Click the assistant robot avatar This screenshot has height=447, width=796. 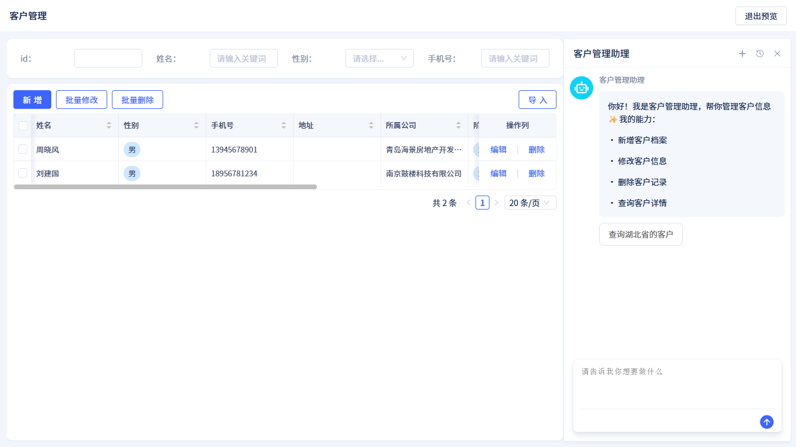pos(582,88)
